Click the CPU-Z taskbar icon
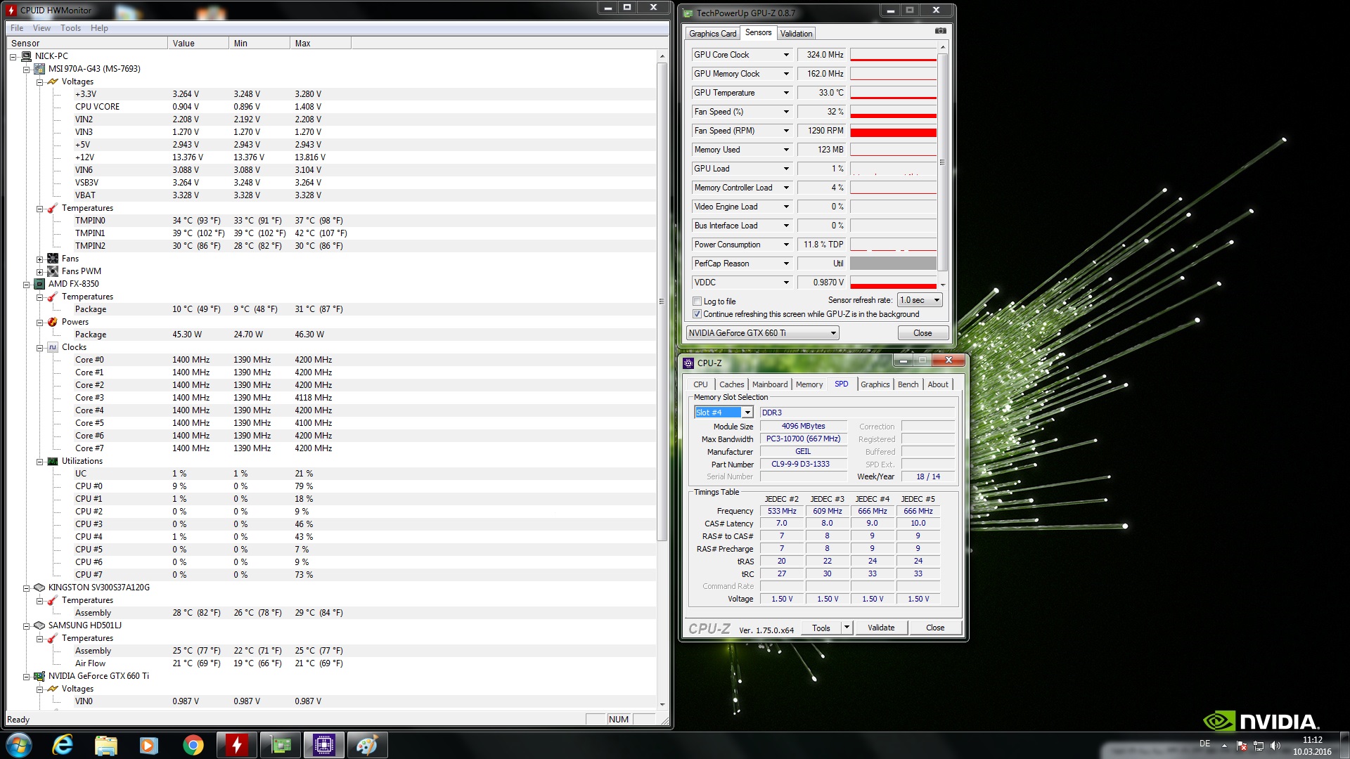This screenshot has width=1350, height=759. tap(323, 745)
